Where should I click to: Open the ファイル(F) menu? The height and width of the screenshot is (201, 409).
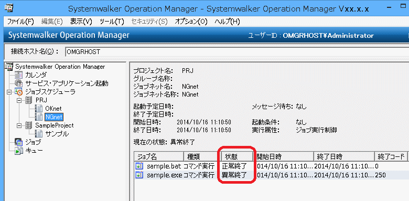[20, 22]
